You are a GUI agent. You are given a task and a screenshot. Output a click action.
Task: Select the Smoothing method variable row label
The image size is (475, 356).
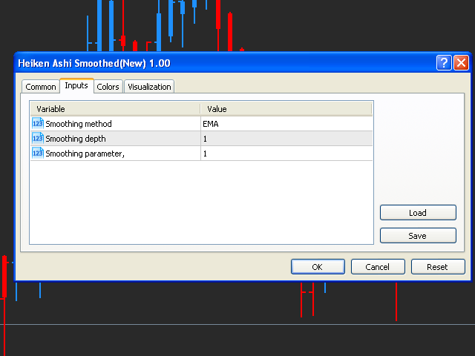(x=78, y=124)
